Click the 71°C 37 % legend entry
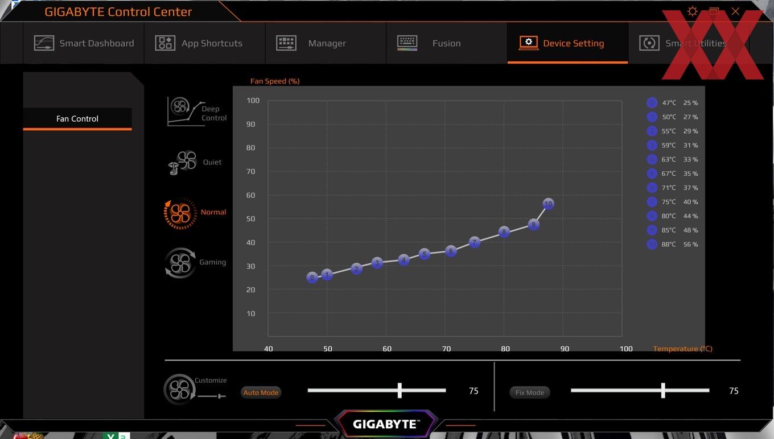Image resolution: width=774 pixels, height=439 pixels. 673,188
